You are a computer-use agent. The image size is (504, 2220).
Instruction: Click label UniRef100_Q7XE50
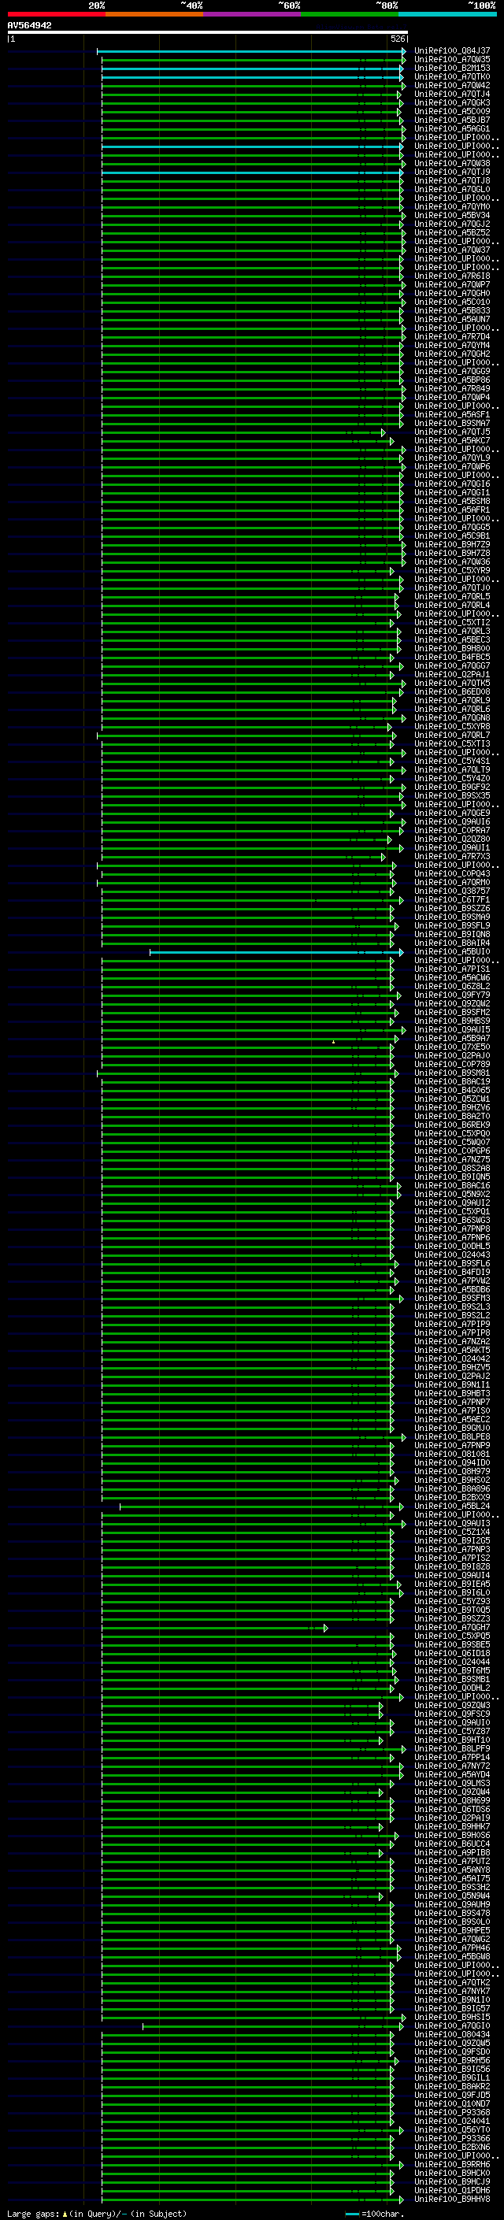[451, 1047]
